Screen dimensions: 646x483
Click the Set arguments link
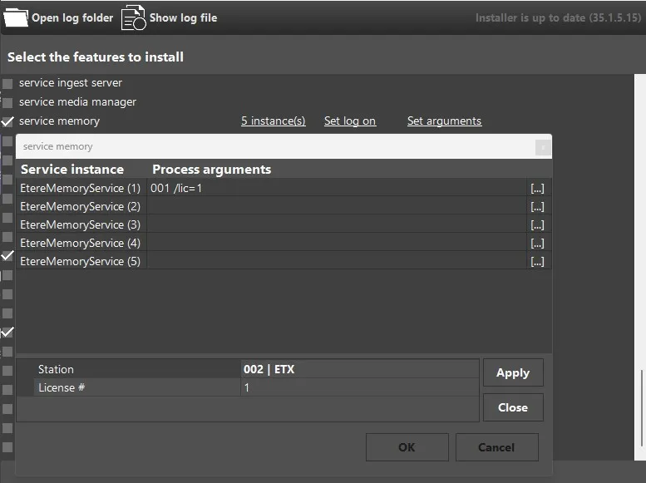pyautogui.click(x=444, y=121)
